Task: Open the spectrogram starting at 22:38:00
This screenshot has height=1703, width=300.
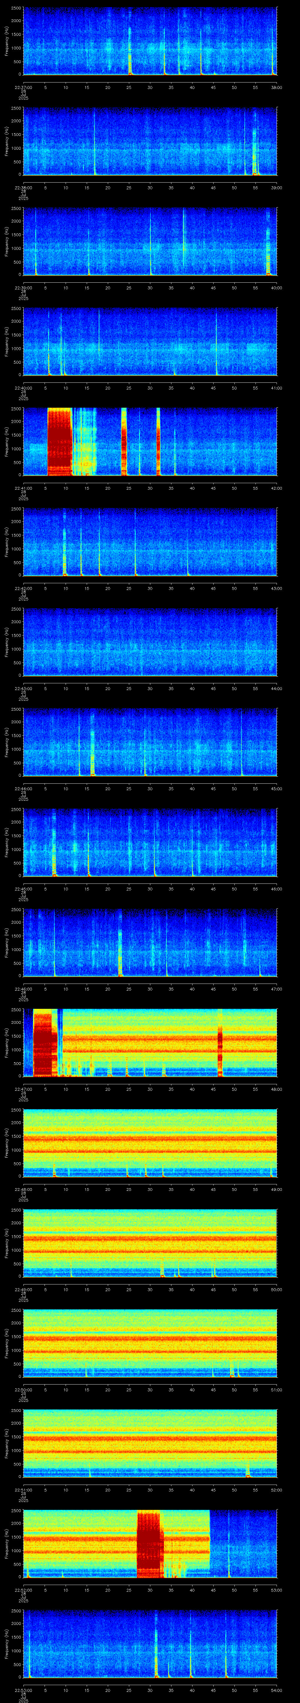Action: [150, 142]
